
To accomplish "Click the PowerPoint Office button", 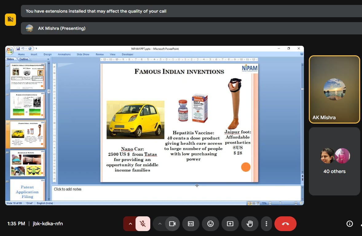I will (x=10, y=50).
